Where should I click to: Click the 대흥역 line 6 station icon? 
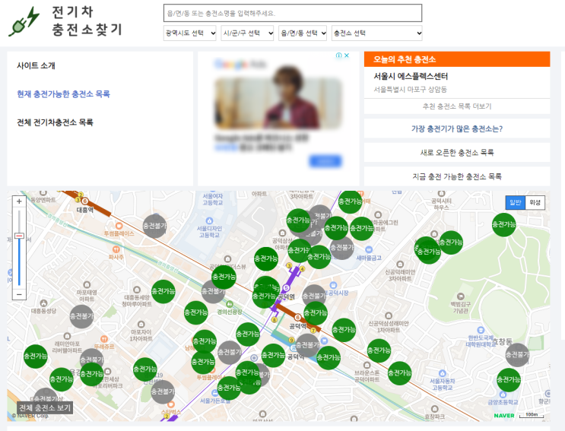(x=85, y=201)
